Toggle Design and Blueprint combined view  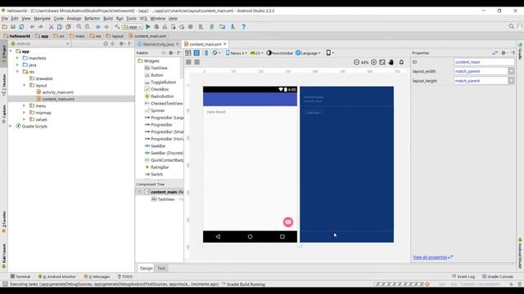coord(206,52)
